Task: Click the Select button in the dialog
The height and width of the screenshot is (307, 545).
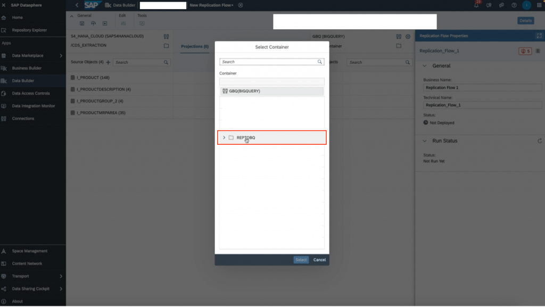Action: click(x=301, y=260)
